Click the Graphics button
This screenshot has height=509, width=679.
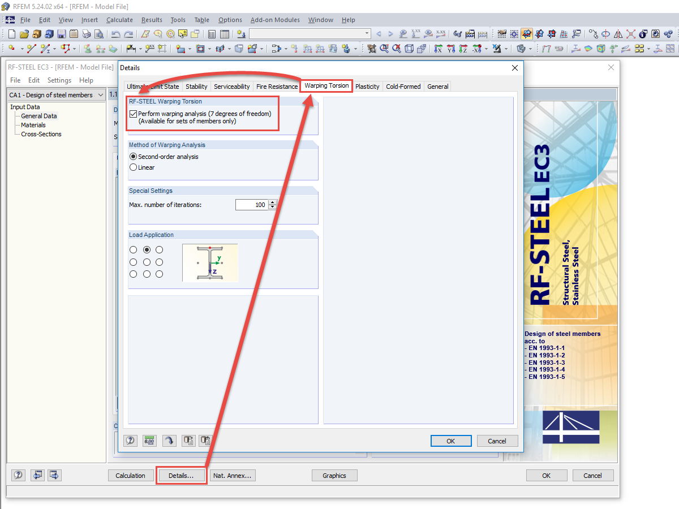[334, 476]
